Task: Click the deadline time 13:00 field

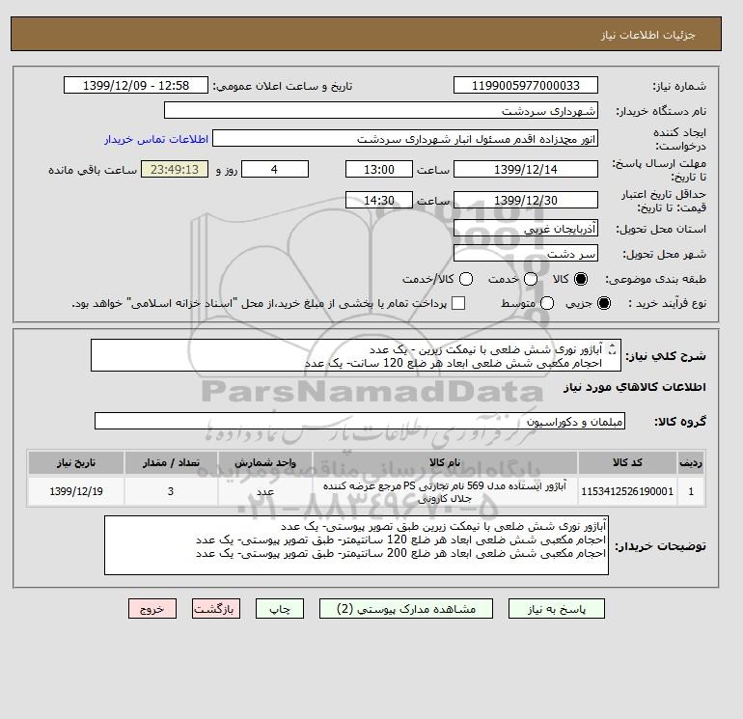Action: (x=379, y=169)
